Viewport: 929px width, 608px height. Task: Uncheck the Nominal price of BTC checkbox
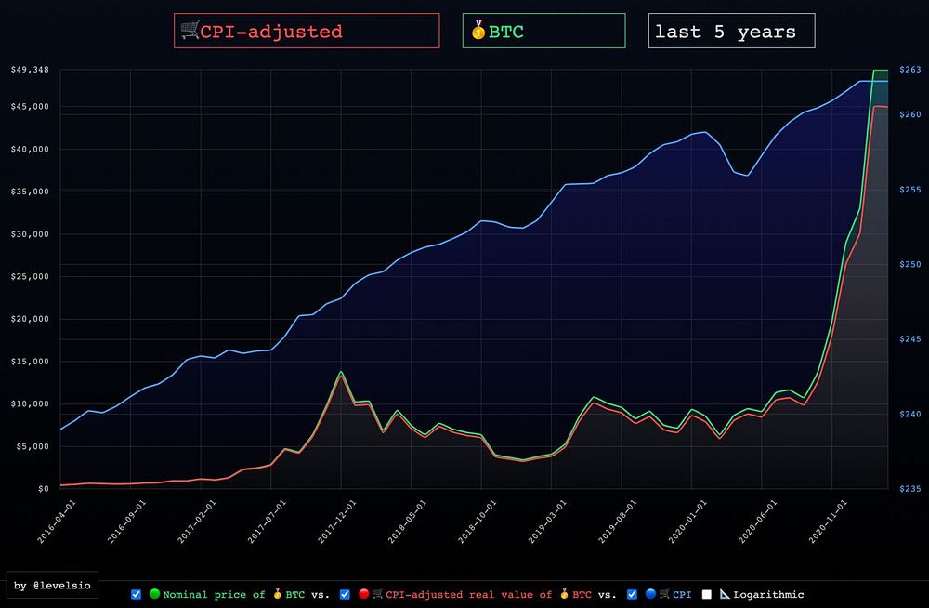point(137,594)
